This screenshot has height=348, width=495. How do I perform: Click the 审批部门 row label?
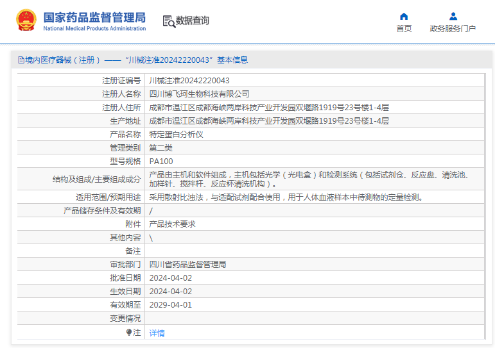click(125, 265)
